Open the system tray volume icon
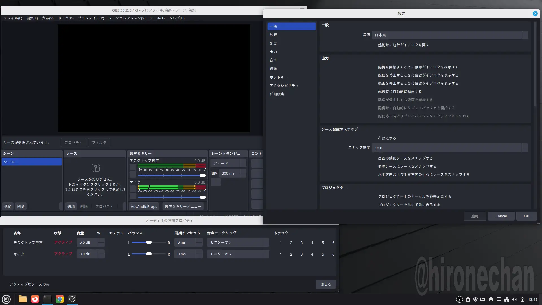542x305 pixels. pos(514,299)
